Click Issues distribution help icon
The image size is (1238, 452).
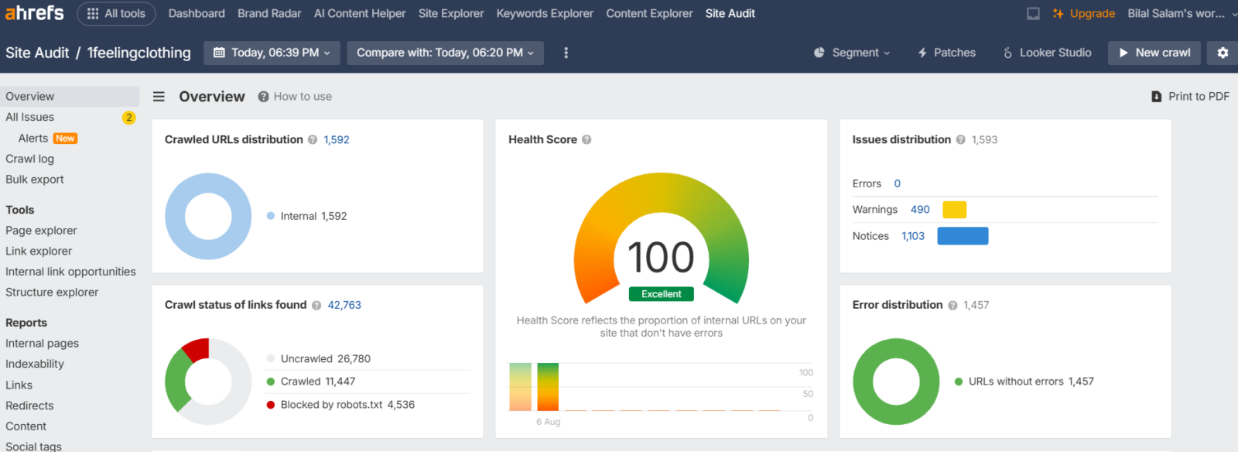tap(961, 140)
